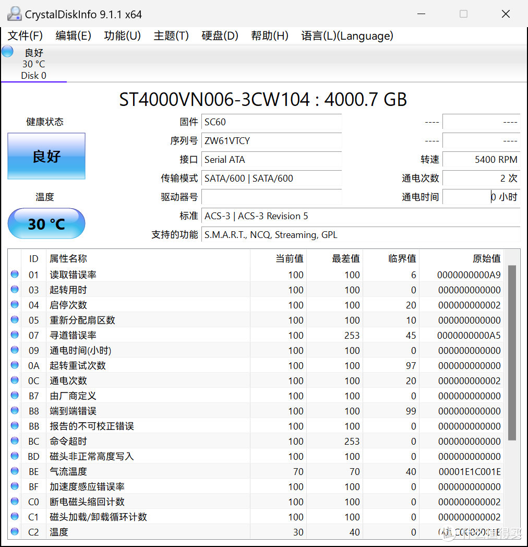Open the 语言(L)(Language) menu

[347, 35]
